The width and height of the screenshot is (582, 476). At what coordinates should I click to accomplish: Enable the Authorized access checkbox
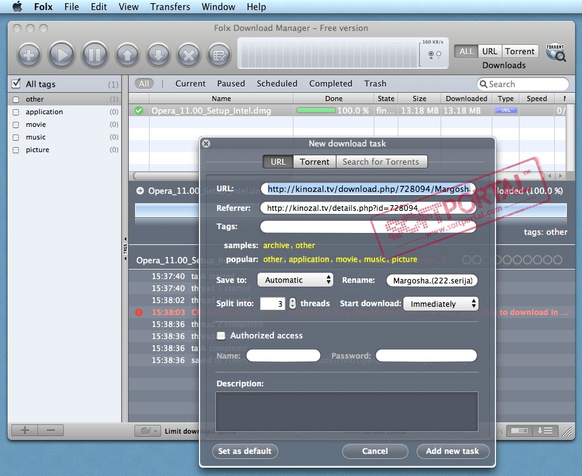221,336
